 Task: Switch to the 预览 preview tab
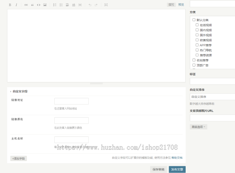181,5
